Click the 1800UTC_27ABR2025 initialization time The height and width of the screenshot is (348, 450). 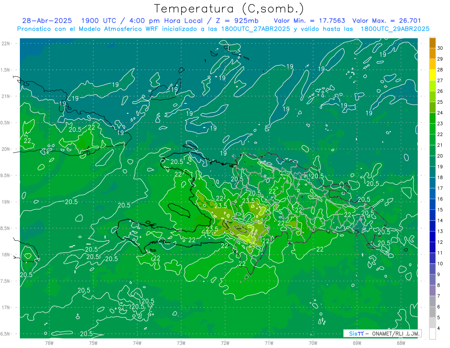255,29
